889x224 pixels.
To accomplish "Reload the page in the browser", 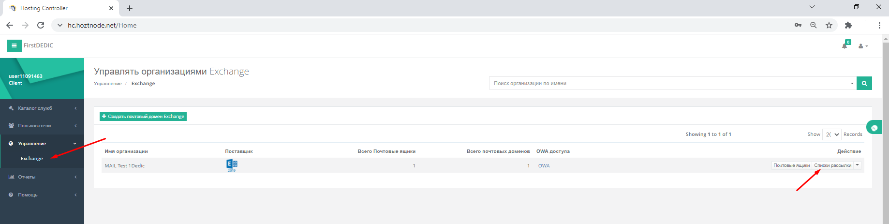I will (41, 25).
